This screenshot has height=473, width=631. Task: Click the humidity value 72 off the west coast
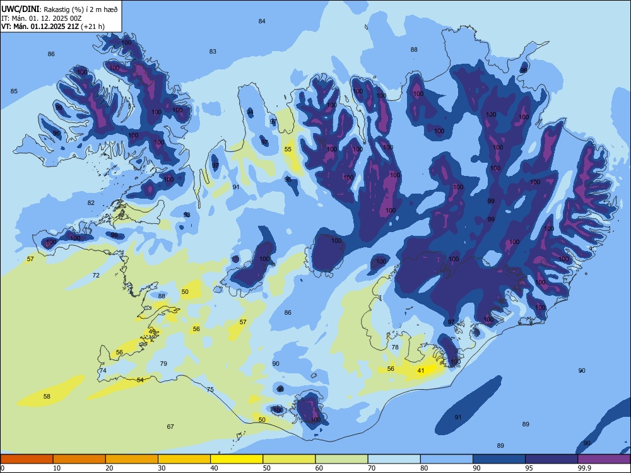(x=96, y=275)
